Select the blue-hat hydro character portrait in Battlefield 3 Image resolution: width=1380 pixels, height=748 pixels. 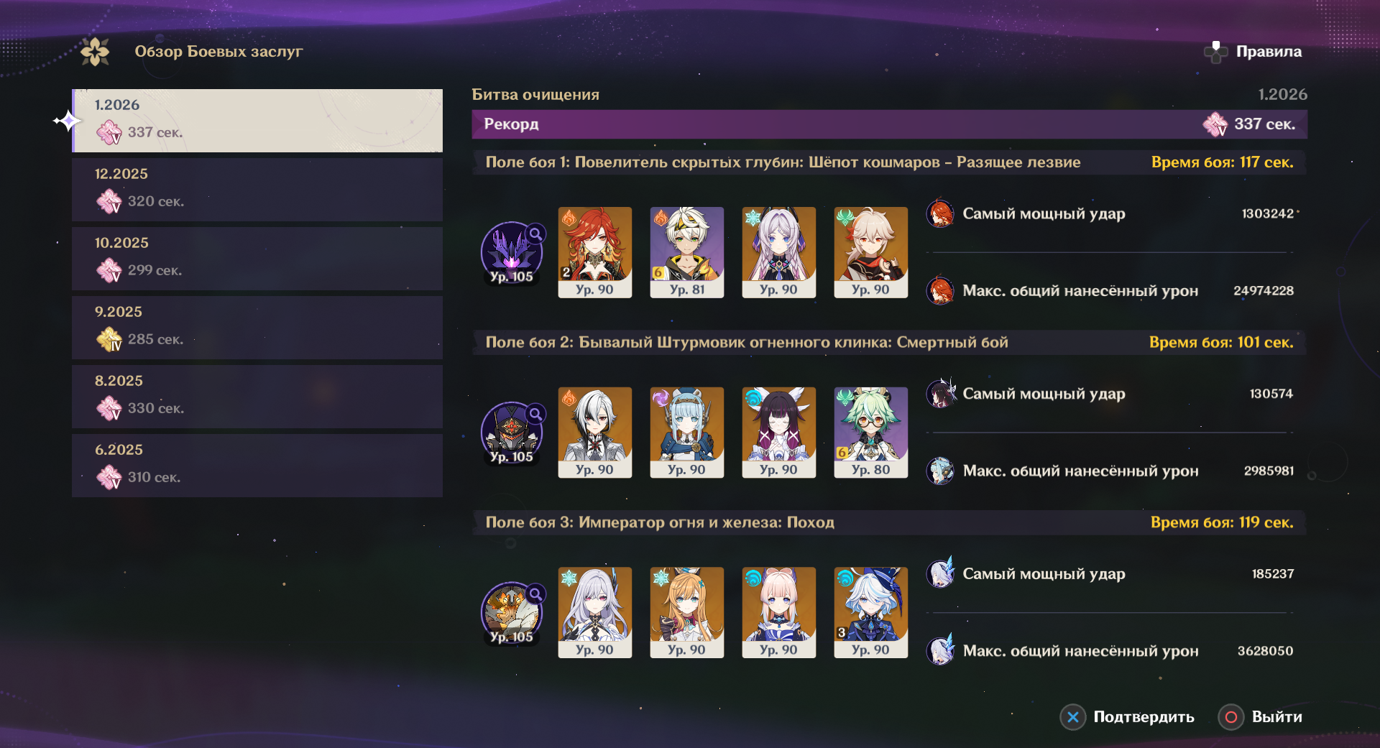pos(871,613)
